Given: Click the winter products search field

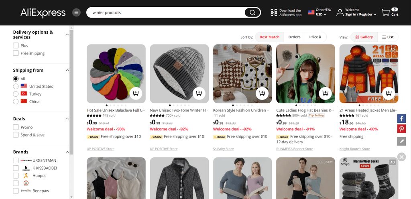Looking at the screenshot, I should pyautogui.click(x=165, y=12).
